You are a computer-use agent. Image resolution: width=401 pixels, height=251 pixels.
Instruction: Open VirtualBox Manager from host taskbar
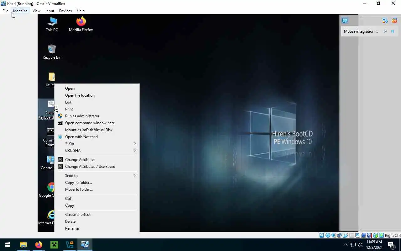pos(70,245)
